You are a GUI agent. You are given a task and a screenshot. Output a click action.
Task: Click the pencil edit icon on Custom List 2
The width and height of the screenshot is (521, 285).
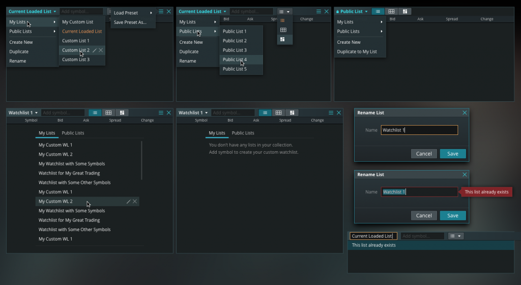pyautogui.click(x=95, y=50)
